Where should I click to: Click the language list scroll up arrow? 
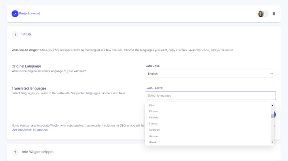(x=272, y=105)
